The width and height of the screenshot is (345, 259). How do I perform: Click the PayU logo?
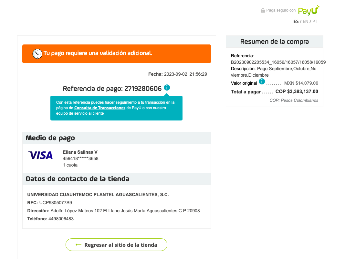[x=308, y=10]
